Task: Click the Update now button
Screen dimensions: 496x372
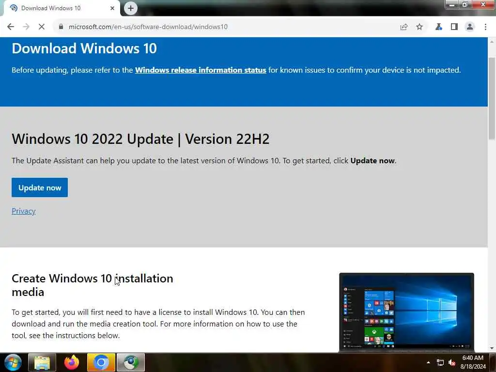Action: coord(40,187)
